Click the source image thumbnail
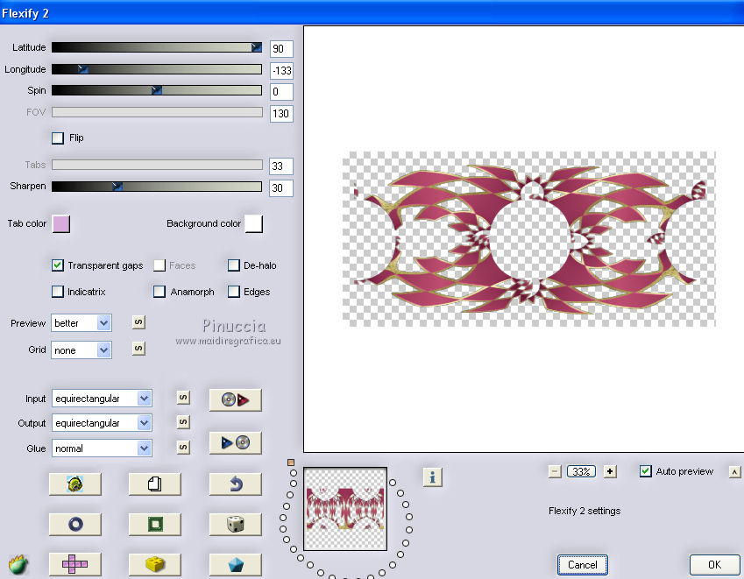Viewport: 744px width, 579px height. coord(345,509)
